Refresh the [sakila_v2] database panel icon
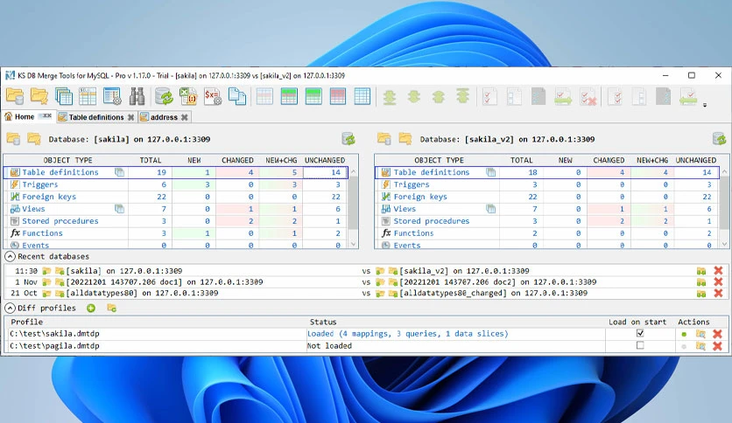The width and height of the screenshot is (732, 423). (720, 139)
